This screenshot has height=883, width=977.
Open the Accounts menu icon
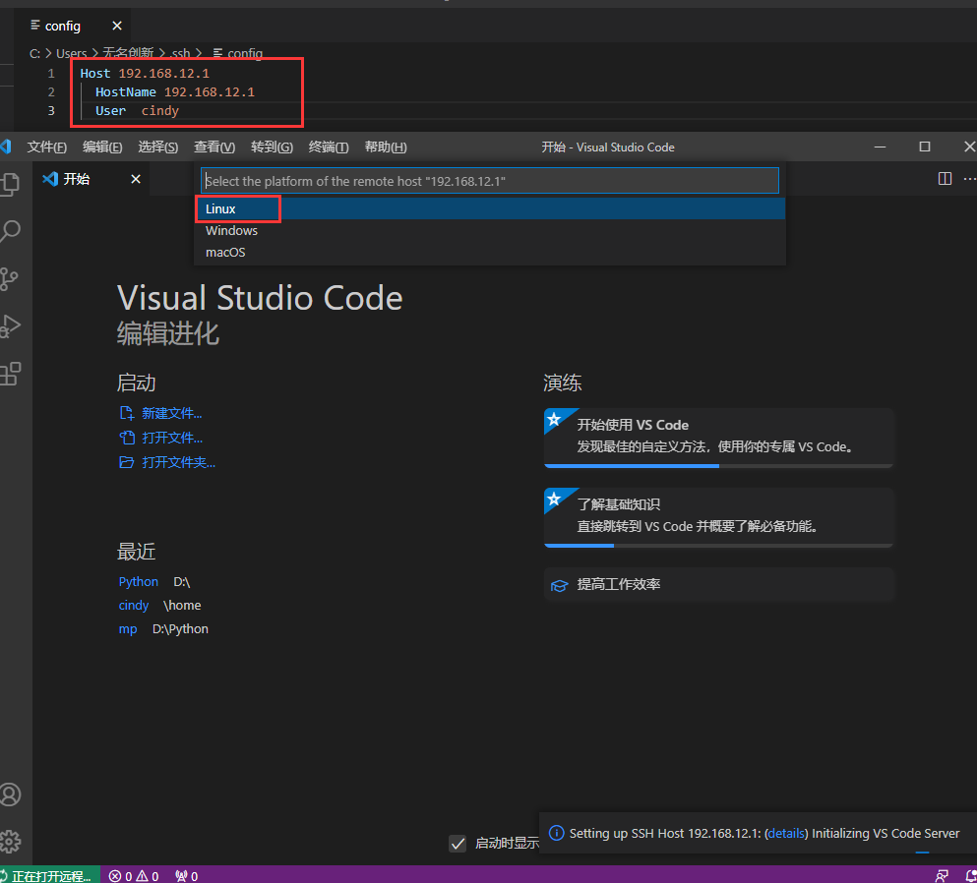pyautogui.click(x=10, y=795)
